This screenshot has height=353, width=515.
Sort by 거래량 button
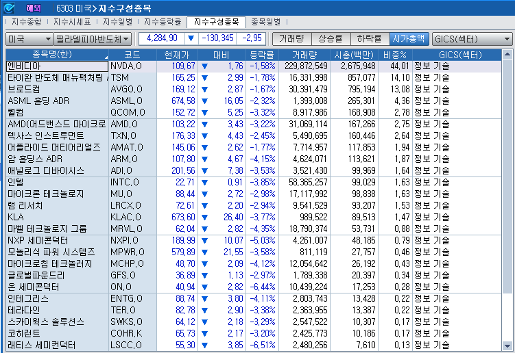click(291, 39)
